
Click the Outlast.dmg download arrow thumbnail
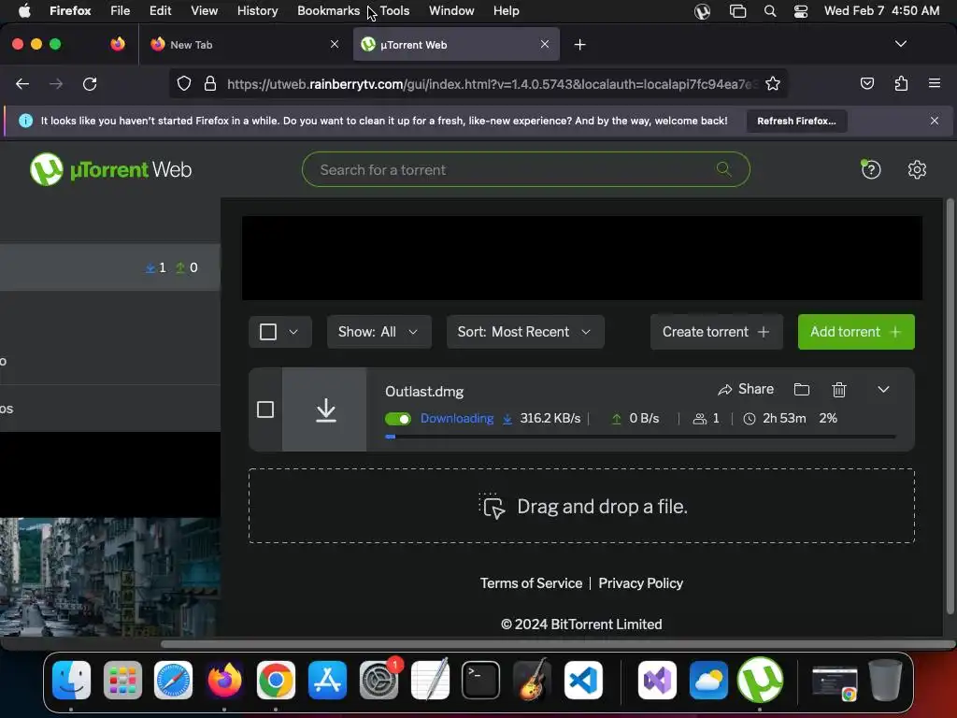click(324, 409)
